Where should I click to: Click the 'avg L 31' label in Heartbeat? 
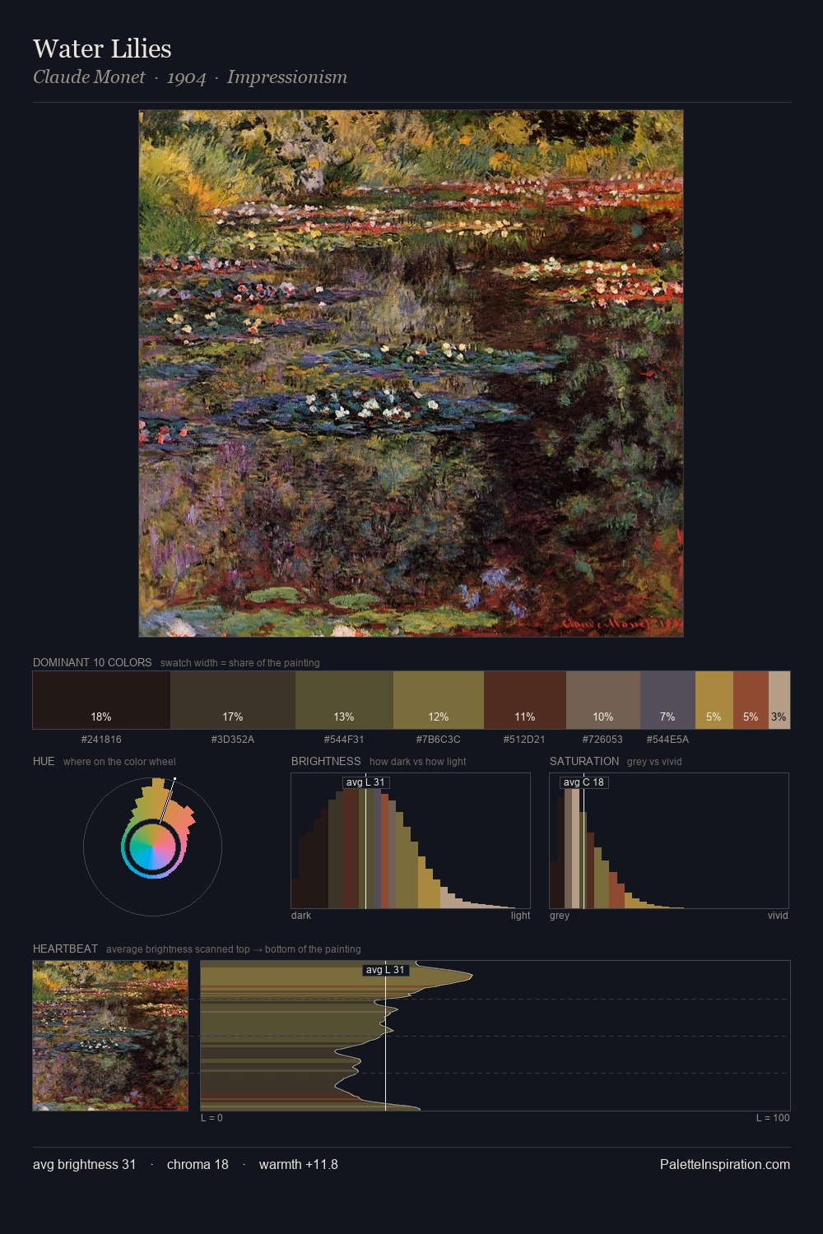[385, 970]
